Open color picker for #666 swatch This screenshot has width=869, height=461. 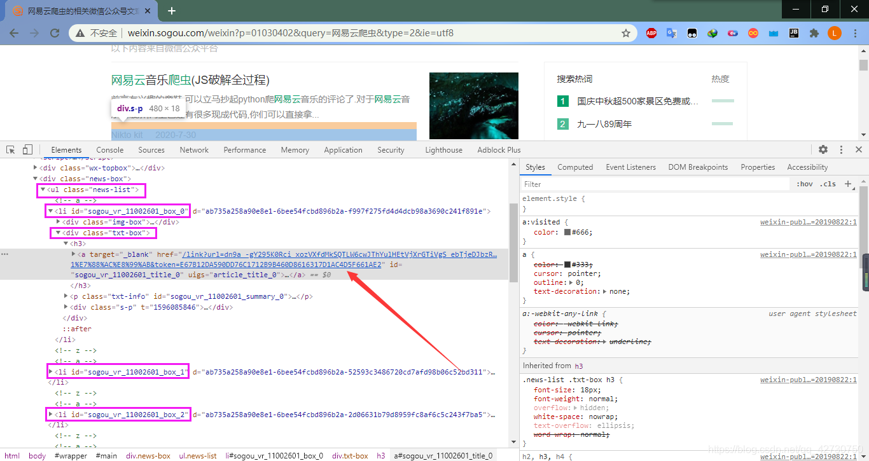tap(567, 232)
